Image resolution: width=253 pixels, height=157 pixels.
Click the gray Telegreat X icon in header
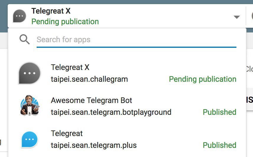(x=20, y=17)
